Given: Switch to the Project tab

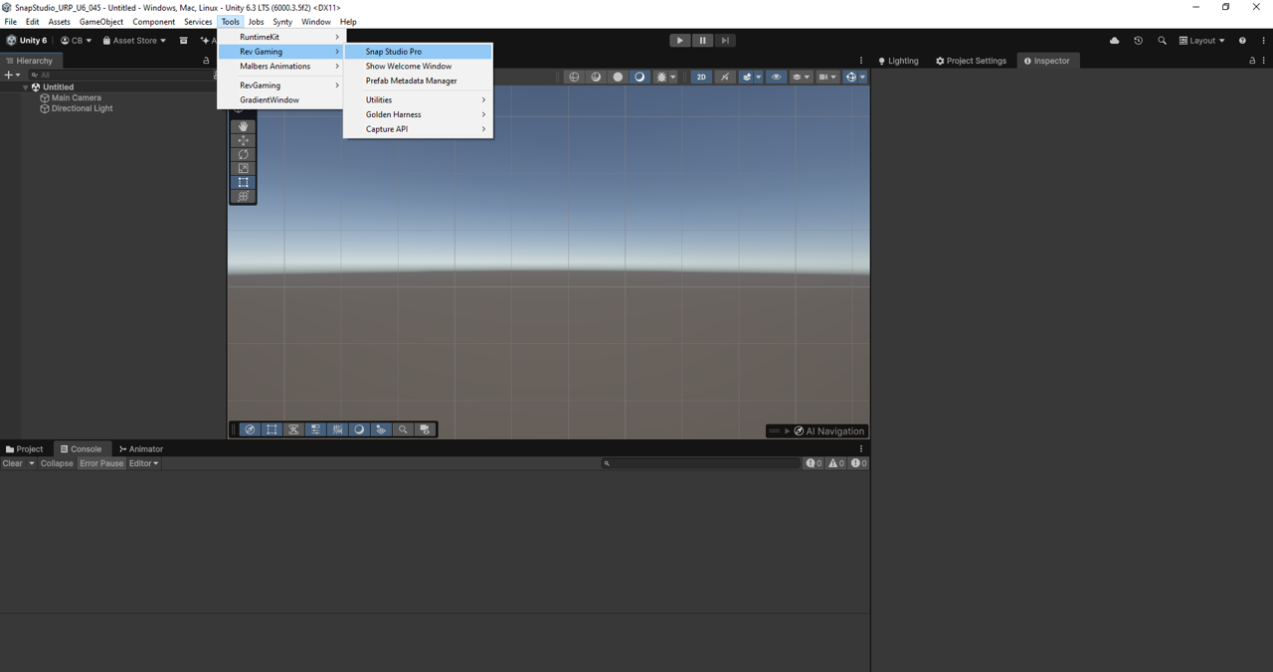Looking at the screenshot, I should click(25, 449).
